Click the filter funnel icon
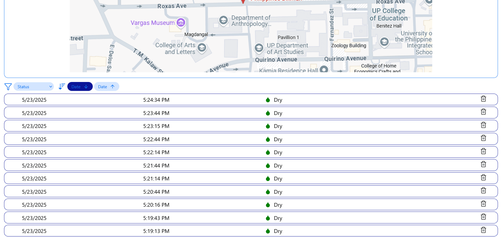Viewport: 502px width, 237px height. 8,87
